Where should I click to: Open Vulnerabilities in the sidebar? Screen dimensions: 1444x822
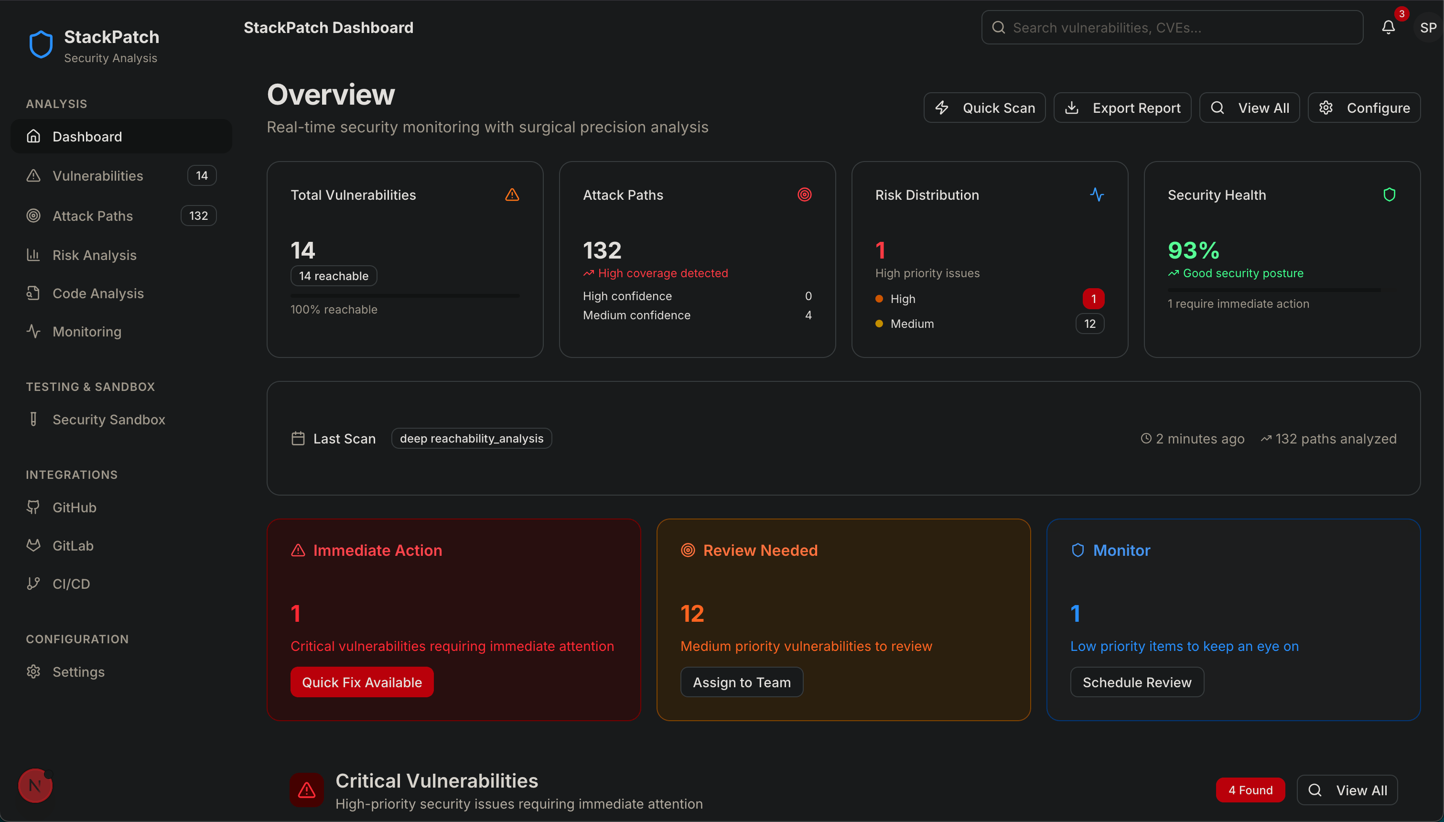tap(121, 175)
